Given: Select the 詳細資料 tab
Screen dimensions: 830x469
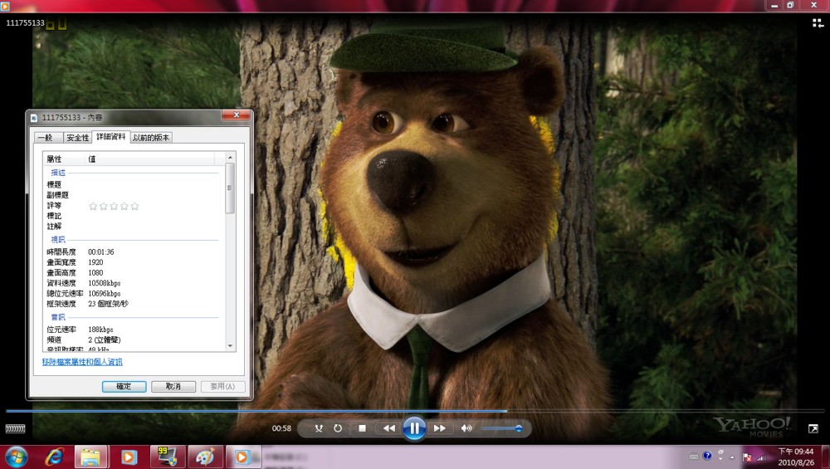Looking at the screenshot, I should click(x=110, y=137).
